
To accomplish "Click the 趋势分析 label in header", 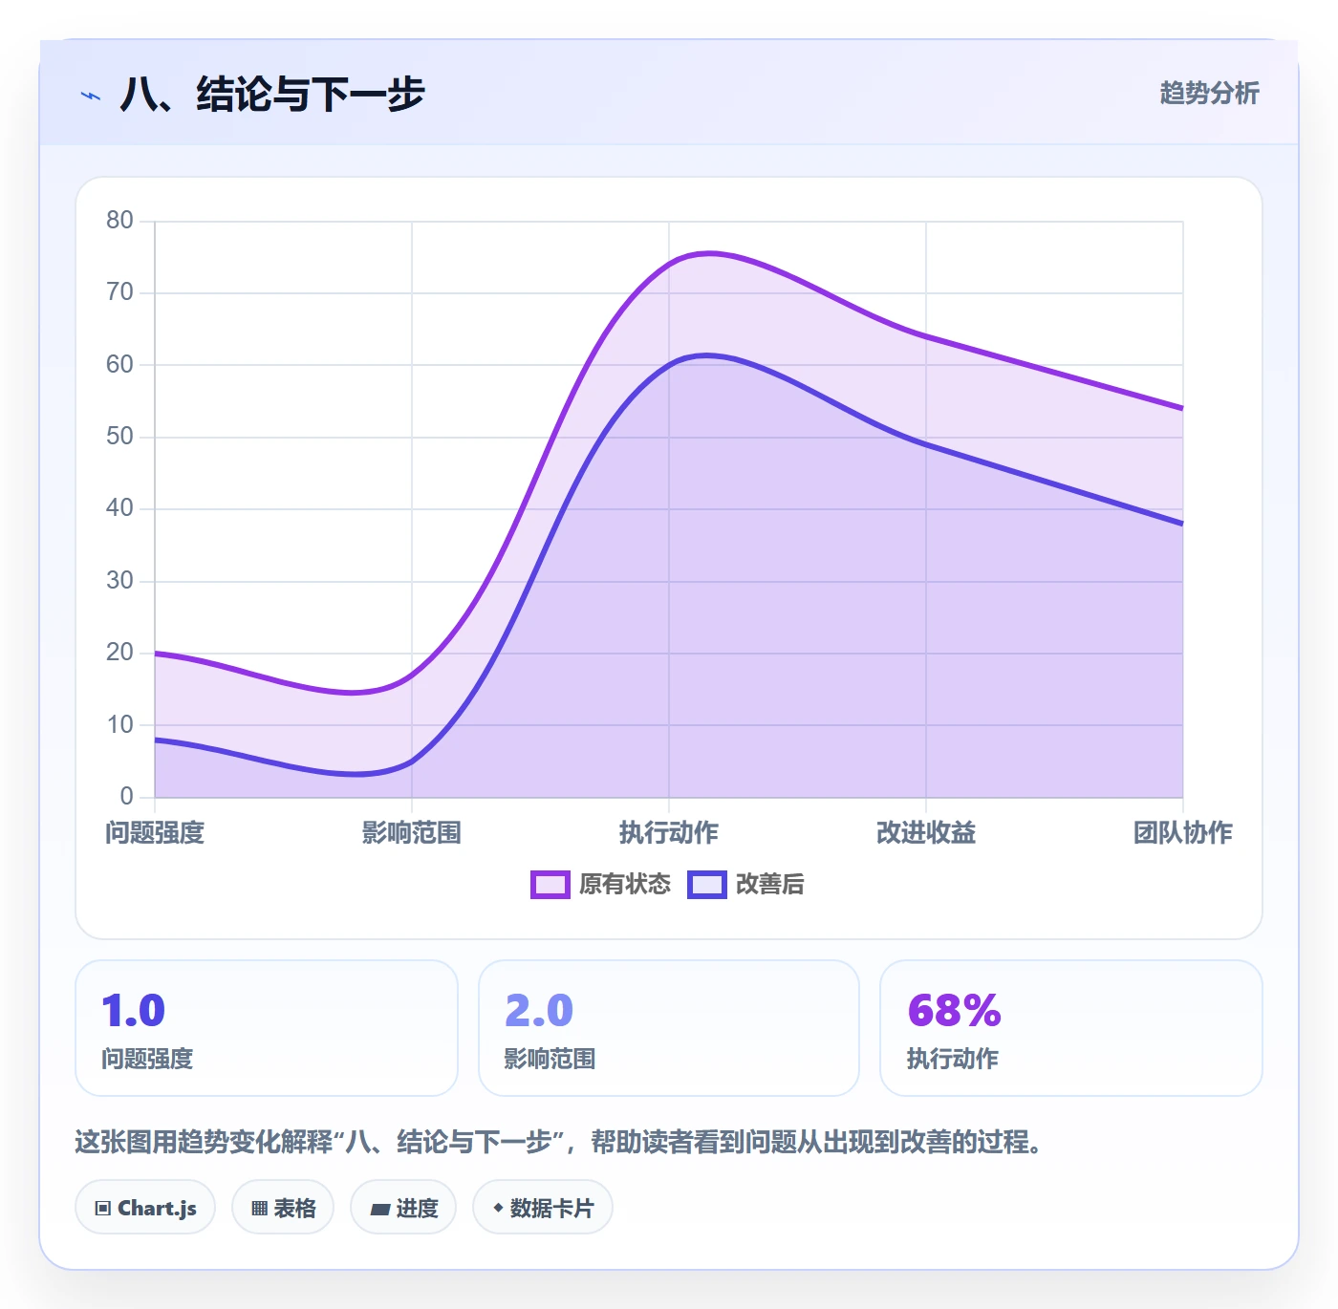I will [1209, 93].
